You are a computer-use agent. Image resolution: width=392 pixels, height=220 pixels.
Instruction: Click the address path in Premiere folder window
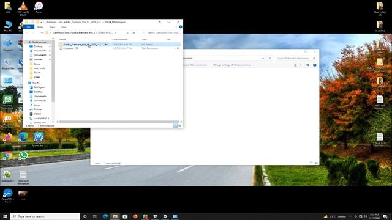pos(84,32)
